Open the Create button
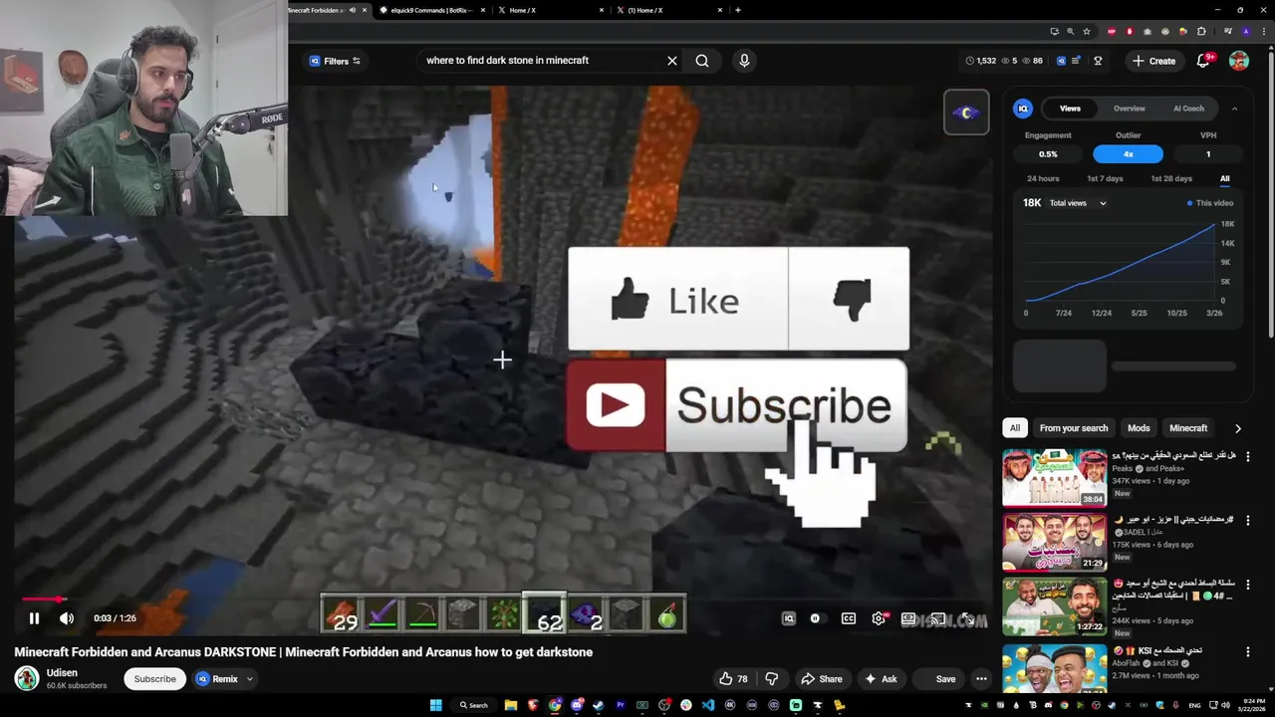Screen dimensions: 1275x717 click(1153, 61)
